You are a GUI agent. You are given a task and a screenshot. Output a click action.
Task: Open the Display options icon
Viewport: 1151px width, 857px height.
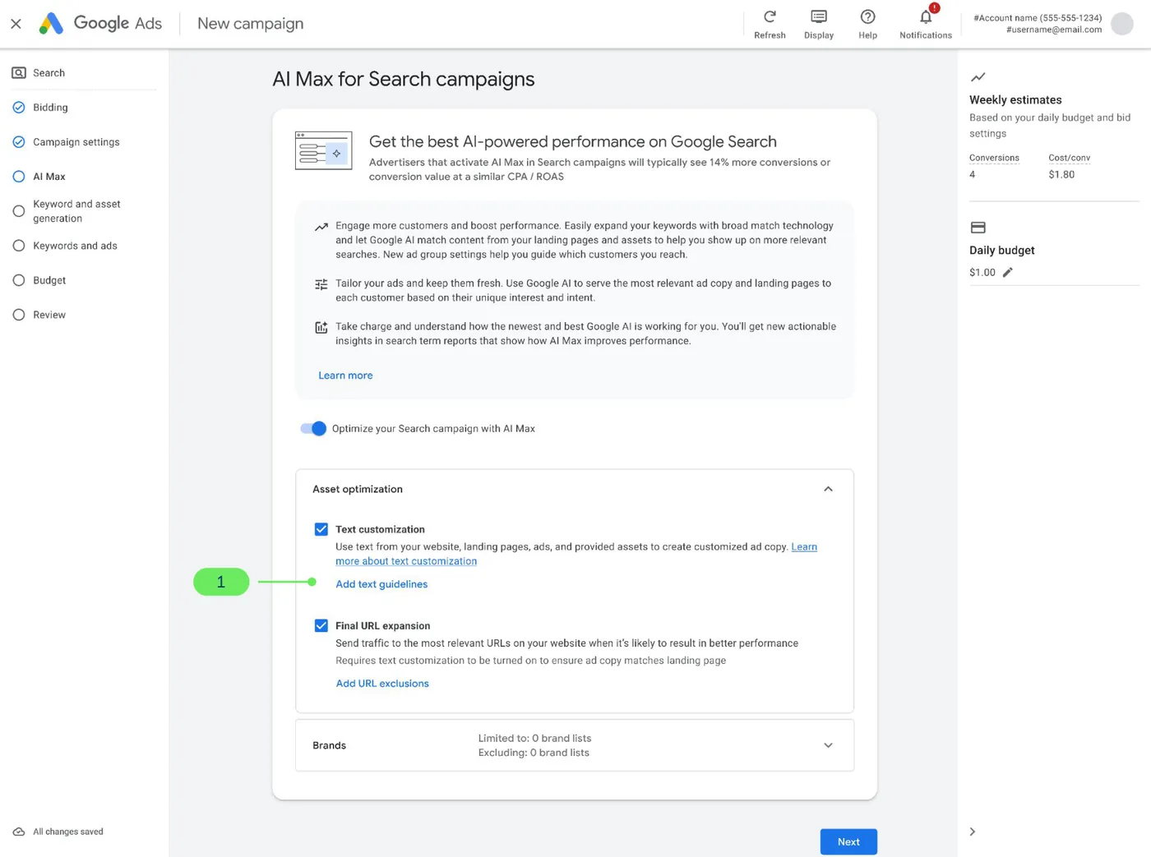point(819,16)
